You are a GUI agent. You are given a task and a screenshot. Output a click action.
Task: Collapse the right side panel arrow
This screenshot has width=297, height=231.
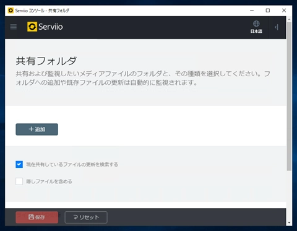click(277, 27)
